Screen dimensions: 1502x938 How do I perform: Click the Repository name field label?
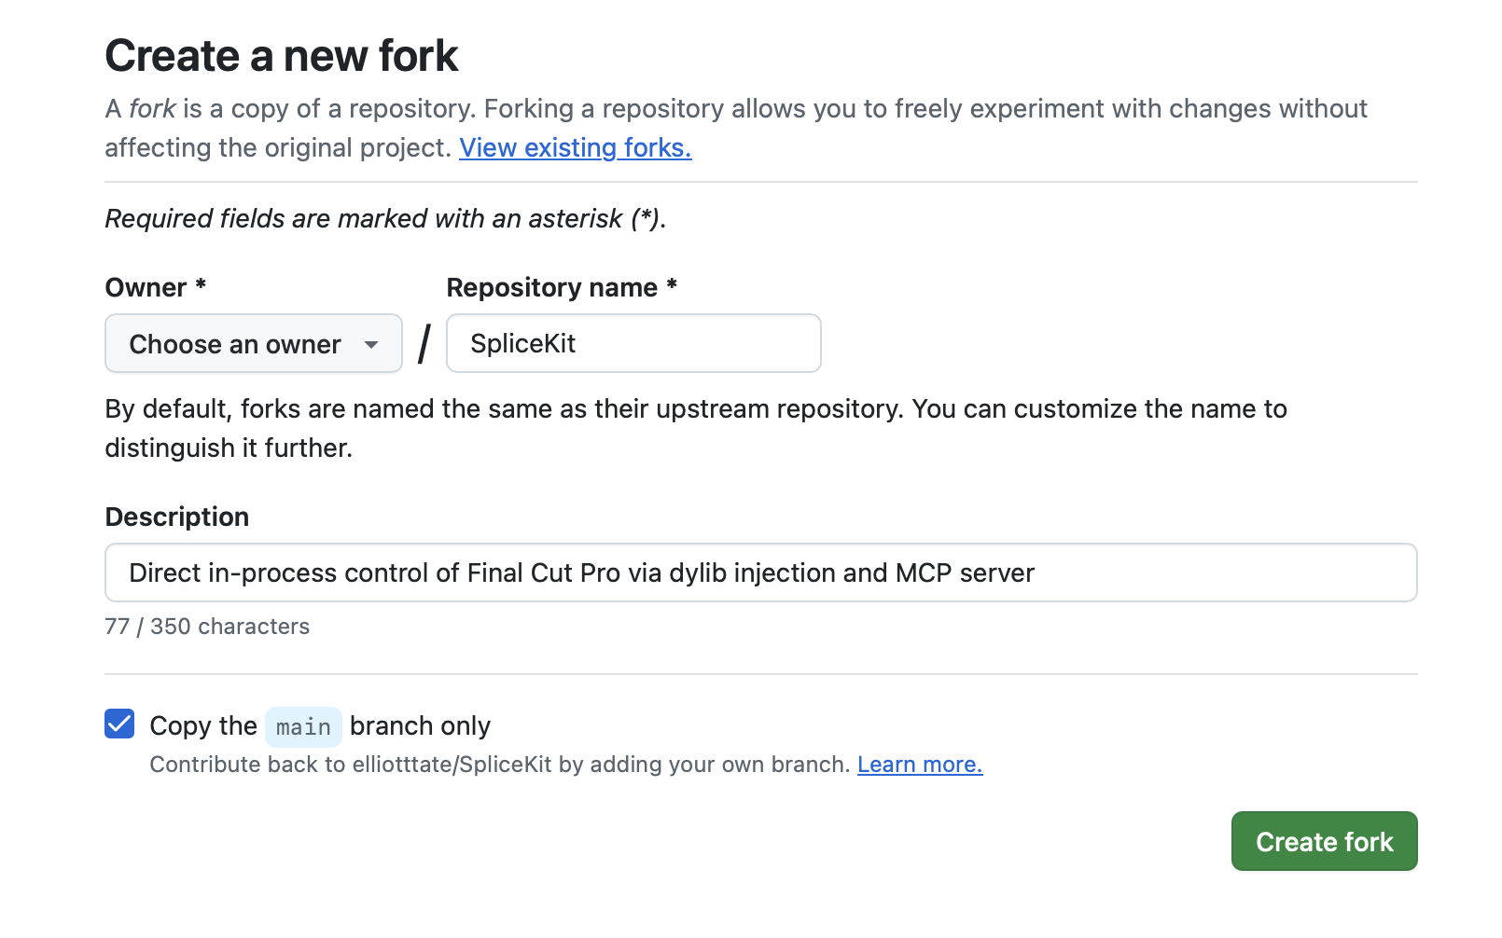click(551, 288)
